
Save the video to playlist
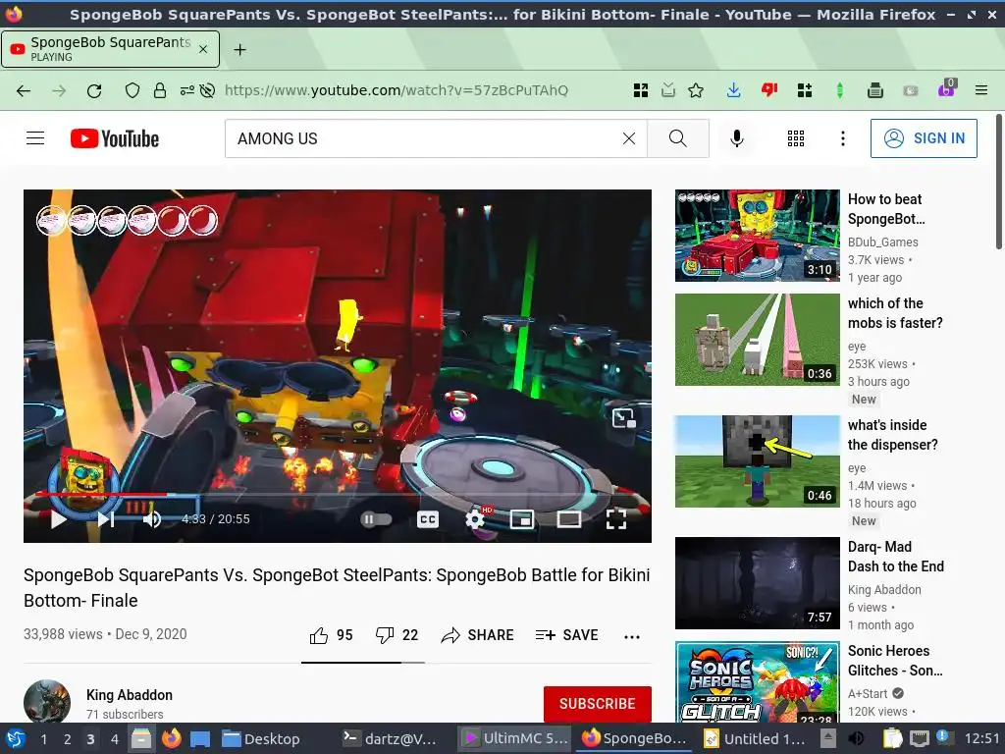coord(566,635)
